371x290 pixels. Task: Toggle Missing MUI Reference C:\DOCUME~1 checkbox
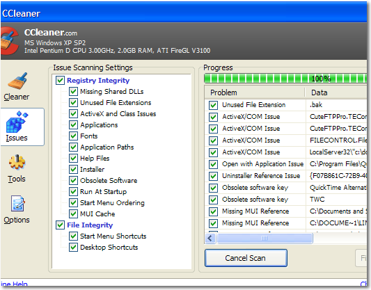(213, 223)
